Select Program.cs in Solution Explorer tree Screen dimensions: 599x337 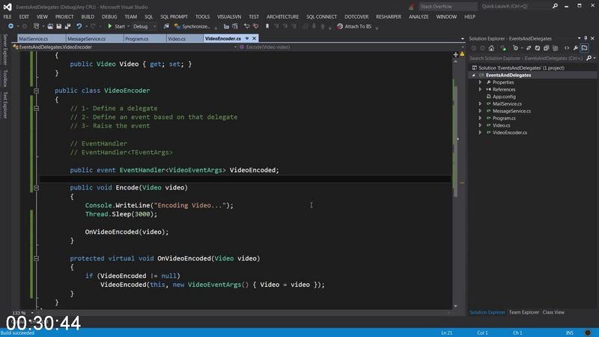504,118
